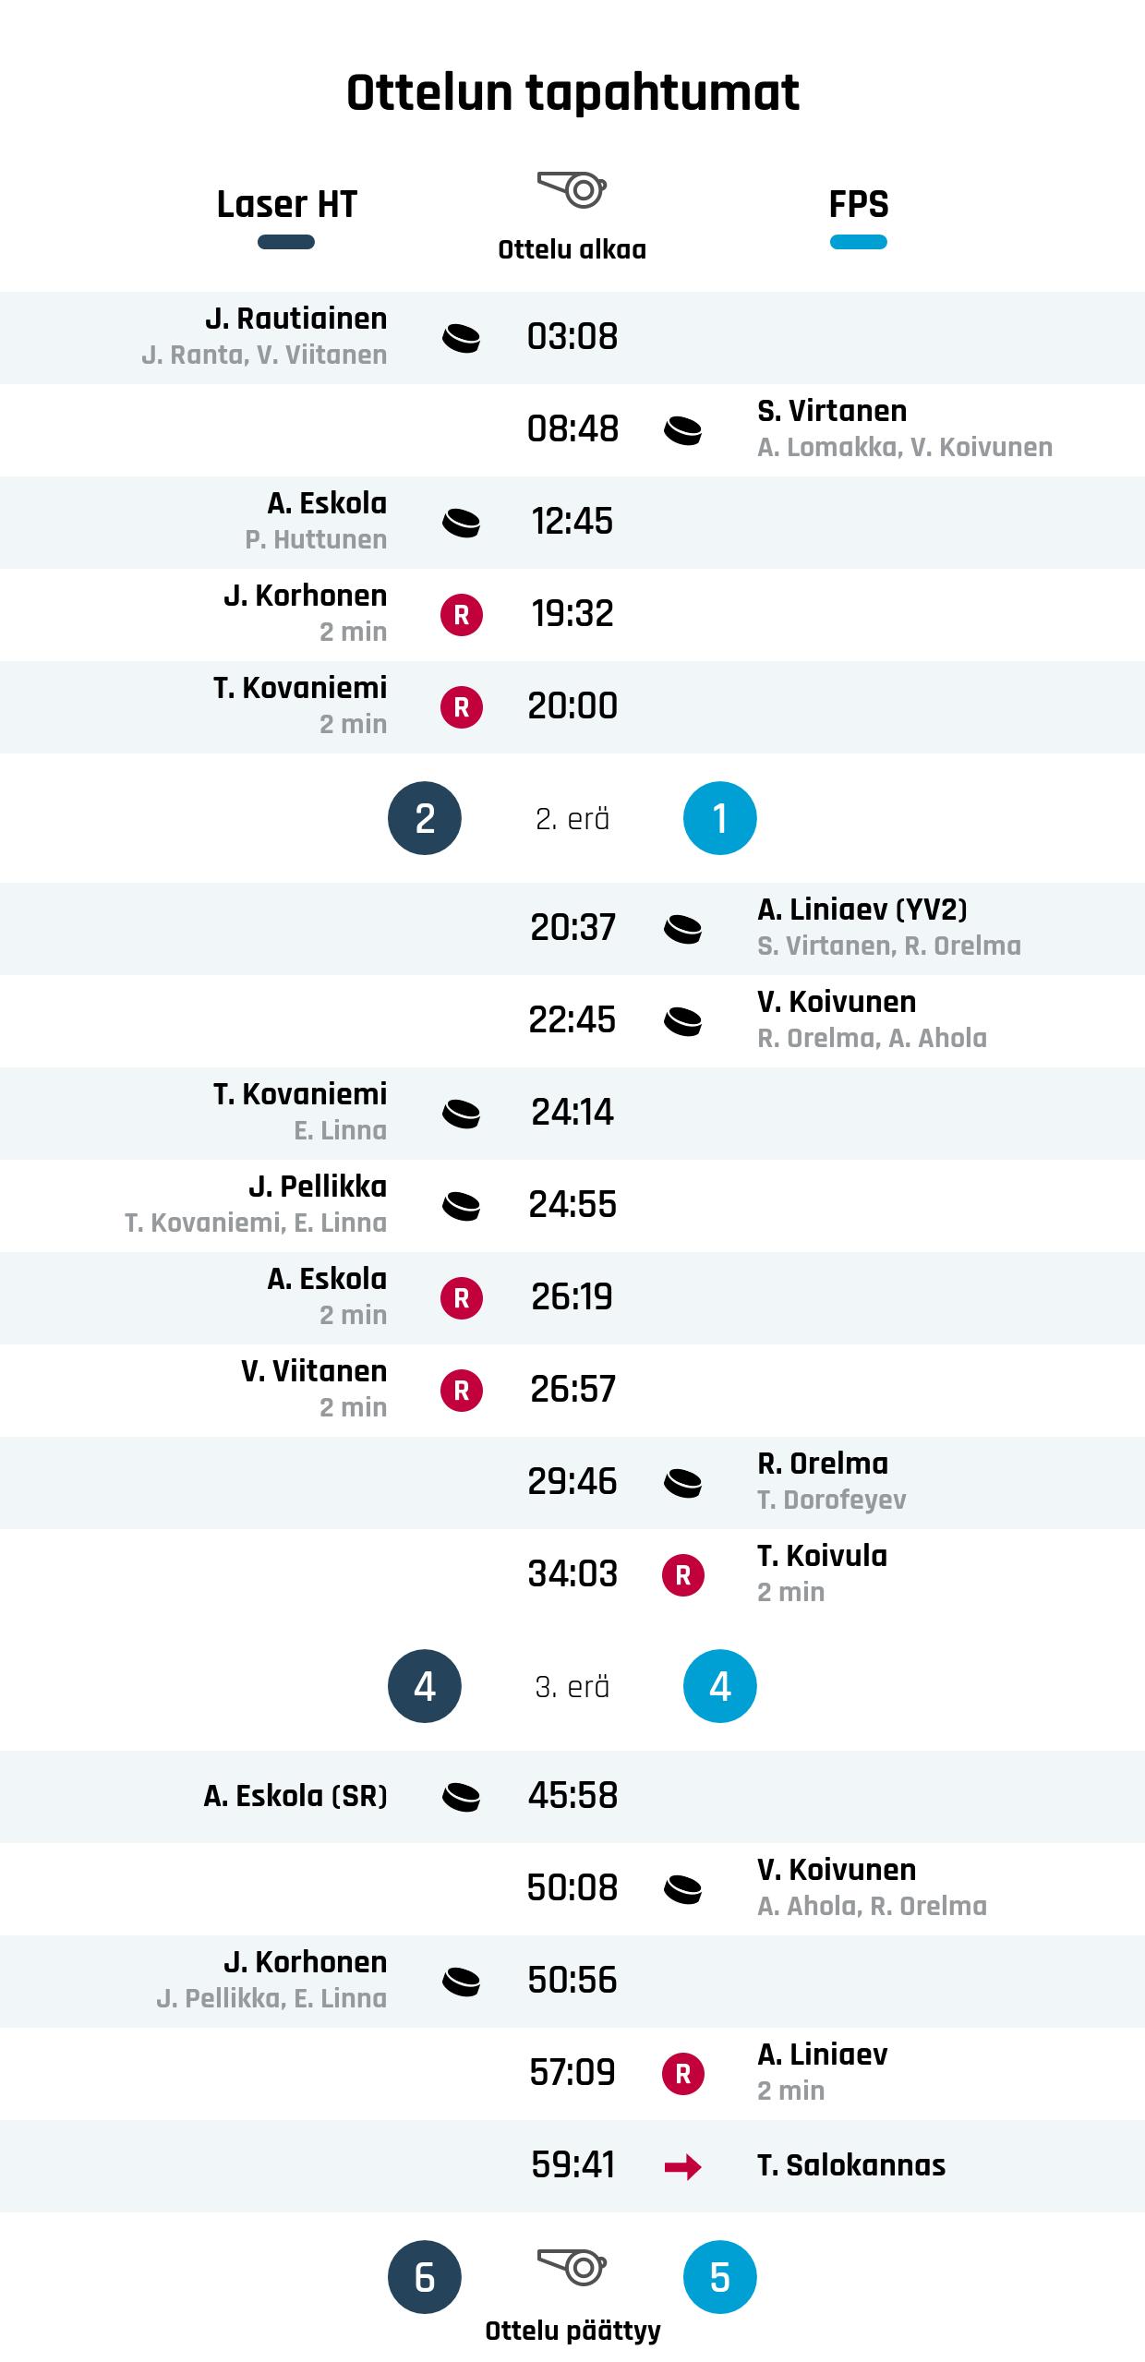Click scorer name J. Rautiainen

coord(296,319)
